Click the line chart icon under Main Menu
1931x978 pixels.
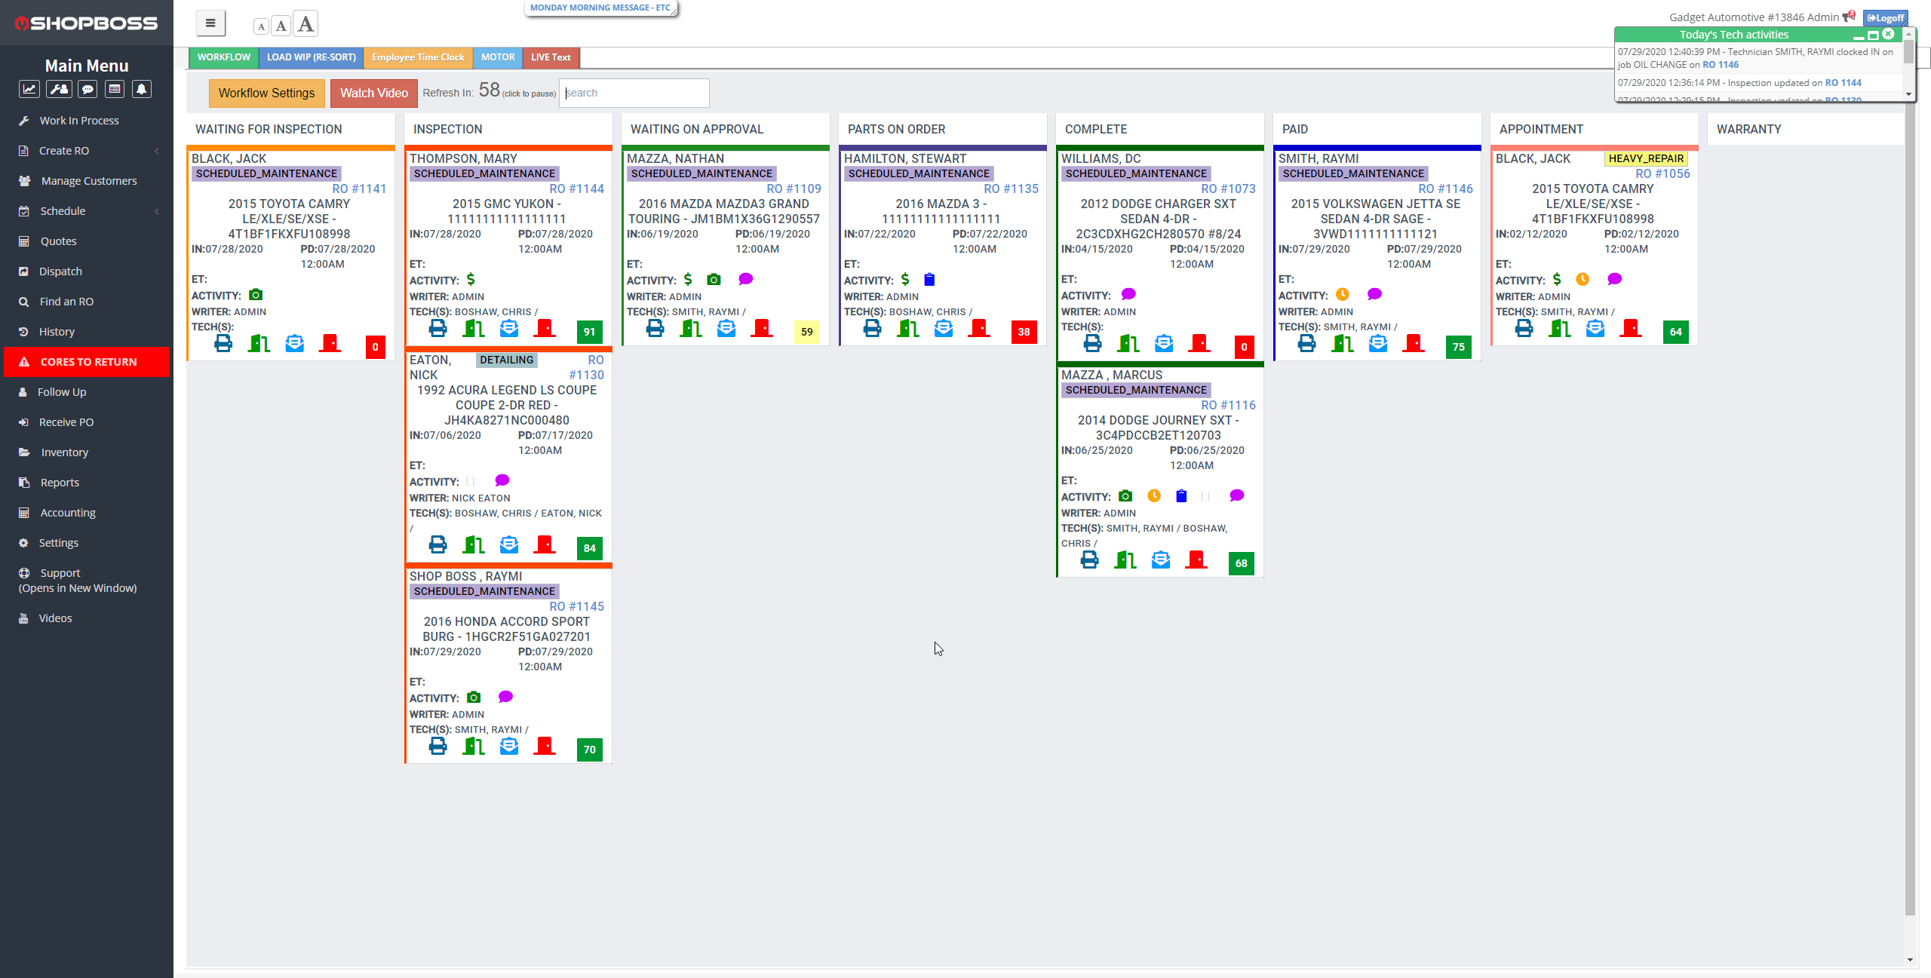(29, 89)
